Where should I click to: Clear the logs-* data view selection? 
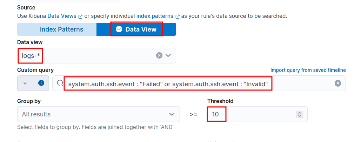(159, 55)
